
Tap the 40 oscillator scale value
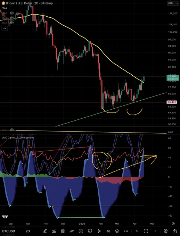[x=170, y=158]
